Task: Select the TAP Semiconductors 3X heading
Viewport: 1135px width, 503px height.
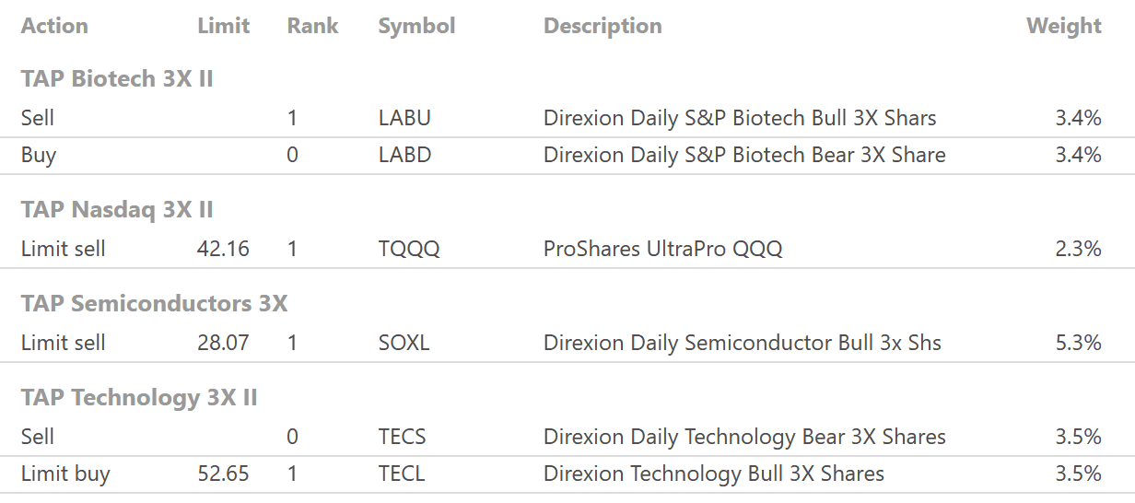Action: coord(154,304)
